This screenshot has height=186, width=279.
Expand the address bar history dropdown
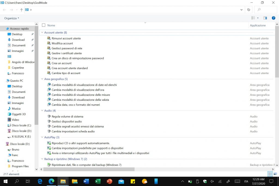[242, 10]
